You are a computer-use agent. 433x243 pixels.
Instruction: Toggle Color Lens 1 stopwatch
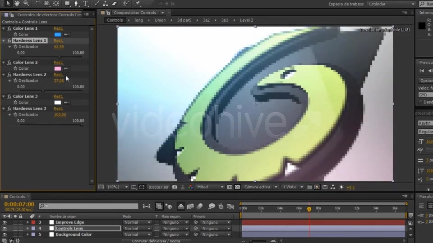[15, 35]
